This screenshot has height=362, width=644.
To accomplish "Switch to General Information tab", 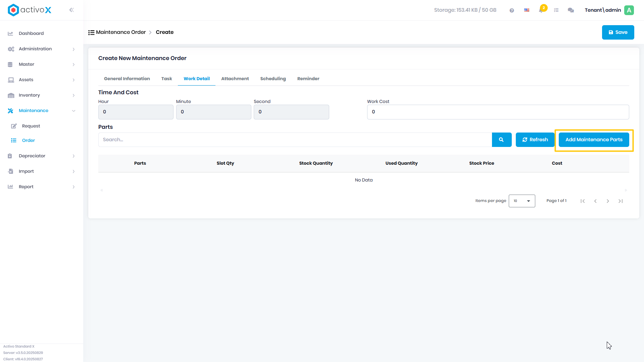I will coord(127,79).
